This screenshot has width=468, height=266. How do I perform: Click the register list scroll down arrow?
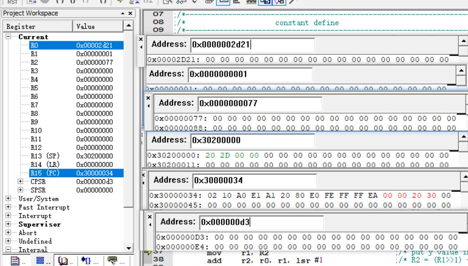click(x=129, y=248)
